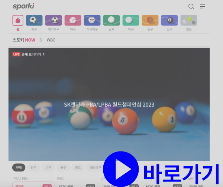Click the PBA/LPBA match card label

[21, 178]
